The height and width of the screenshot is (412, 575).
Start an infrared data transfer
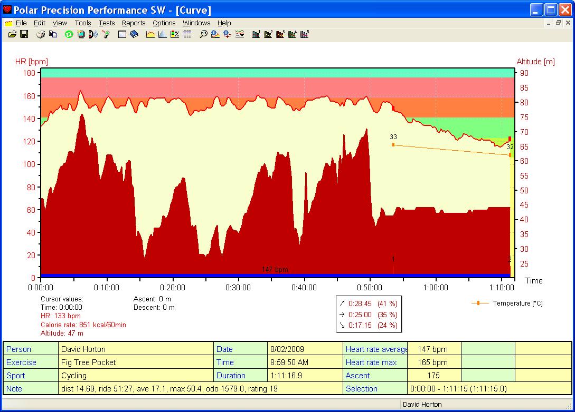click(93, 34)
